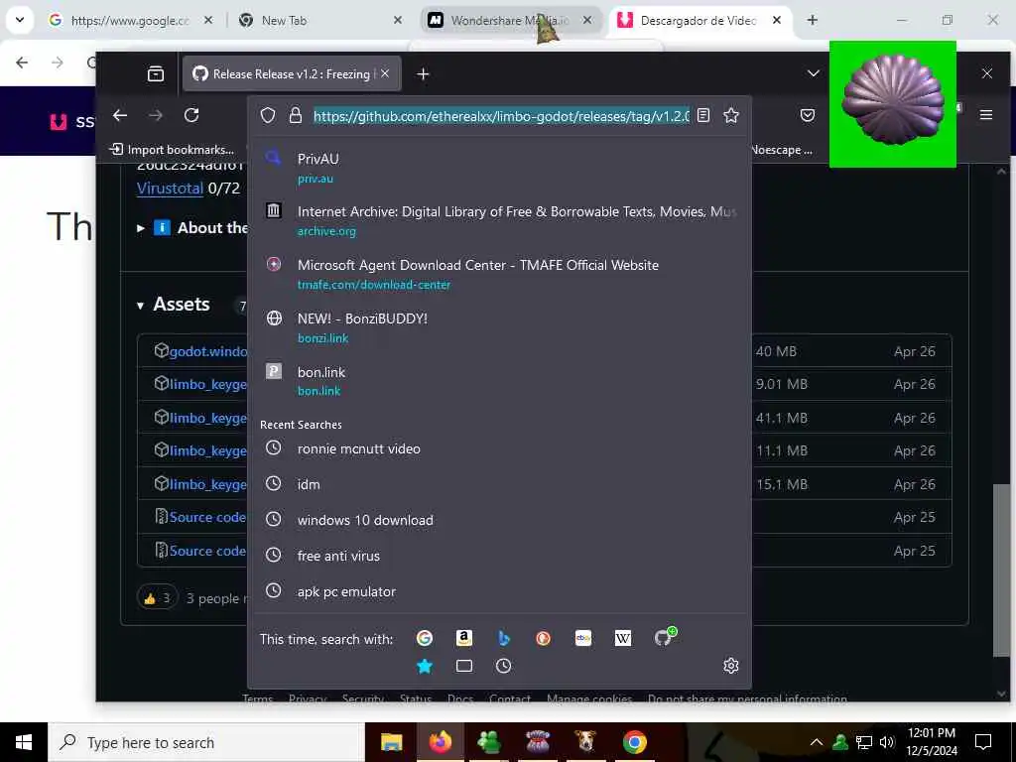Search this time with Wikipedia icon

click(623, 638)
